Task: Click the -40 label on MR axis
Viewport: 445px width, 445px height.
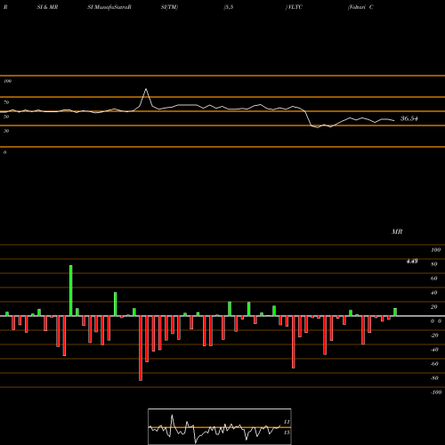Action: point(434,350)
